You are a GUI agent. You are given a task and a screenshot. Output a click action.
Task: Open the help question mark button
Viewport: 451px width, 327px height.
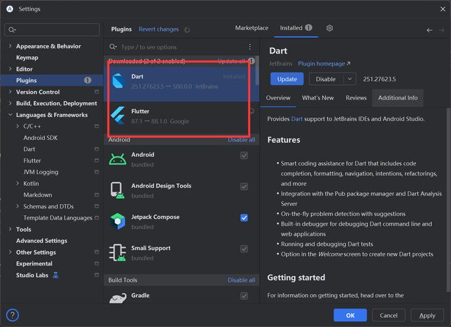12,315
